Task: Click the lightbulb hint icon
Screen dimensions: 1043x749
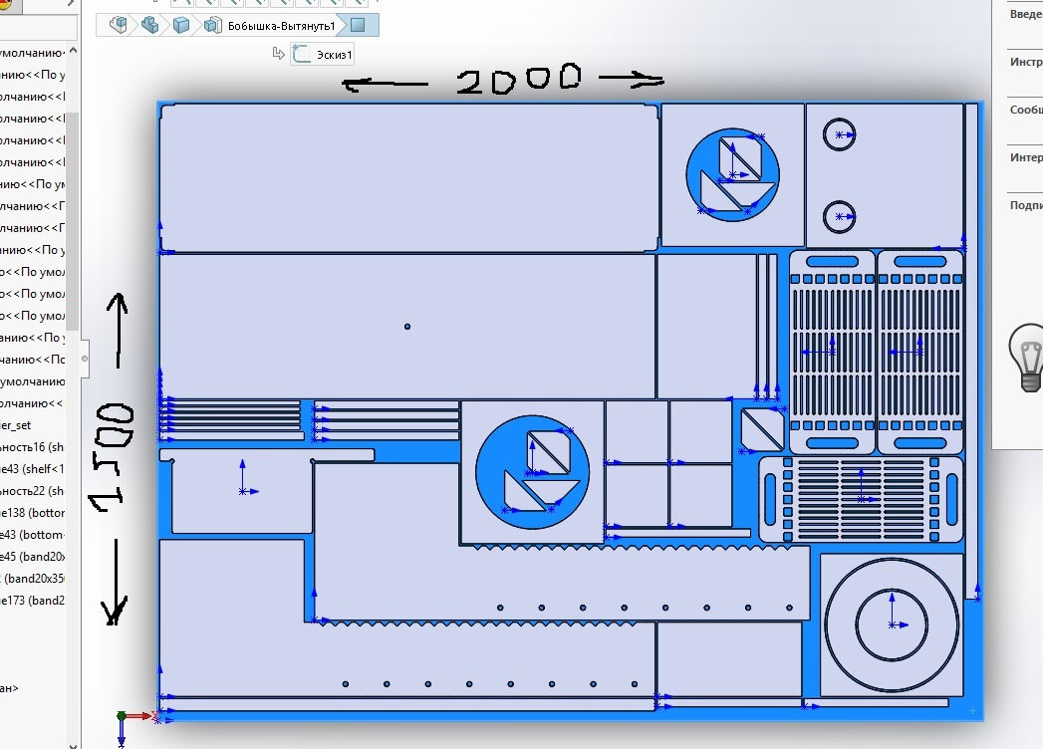Action: [x=1029, y=358]
